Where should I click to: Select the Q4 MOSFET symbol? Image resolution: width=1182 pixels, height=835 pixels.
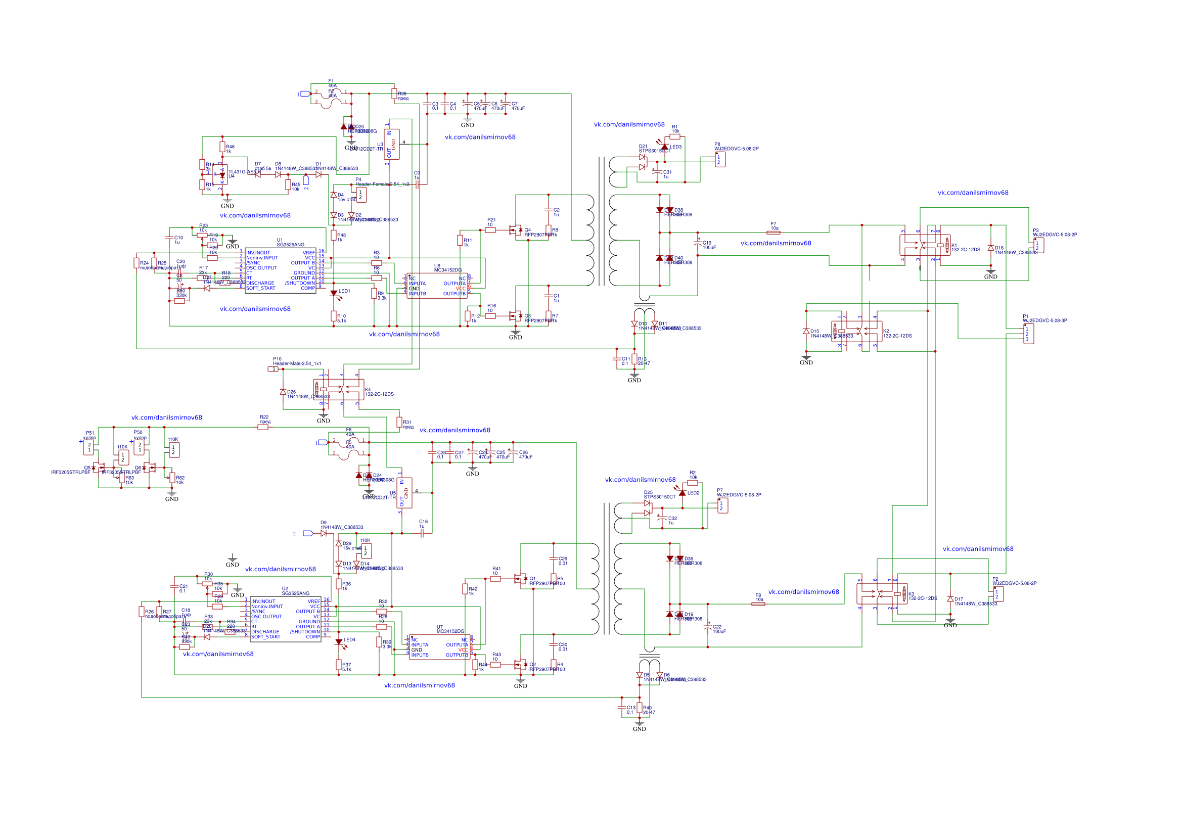515,230
